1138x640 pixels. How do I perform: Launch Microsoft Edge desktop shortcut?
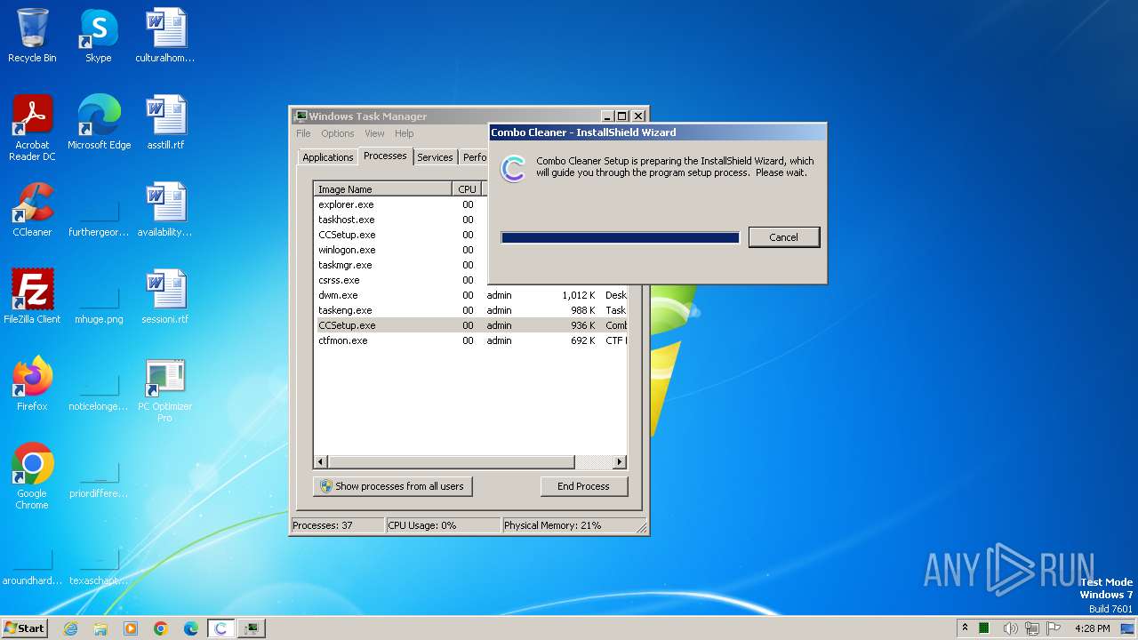click(99, 123)
